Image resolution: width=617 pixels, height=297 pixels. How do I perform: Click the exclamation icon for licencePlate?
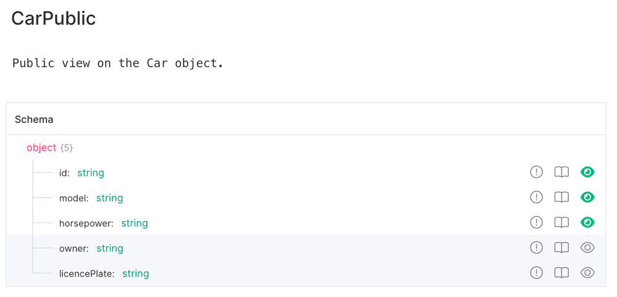[x=536, y=273]
